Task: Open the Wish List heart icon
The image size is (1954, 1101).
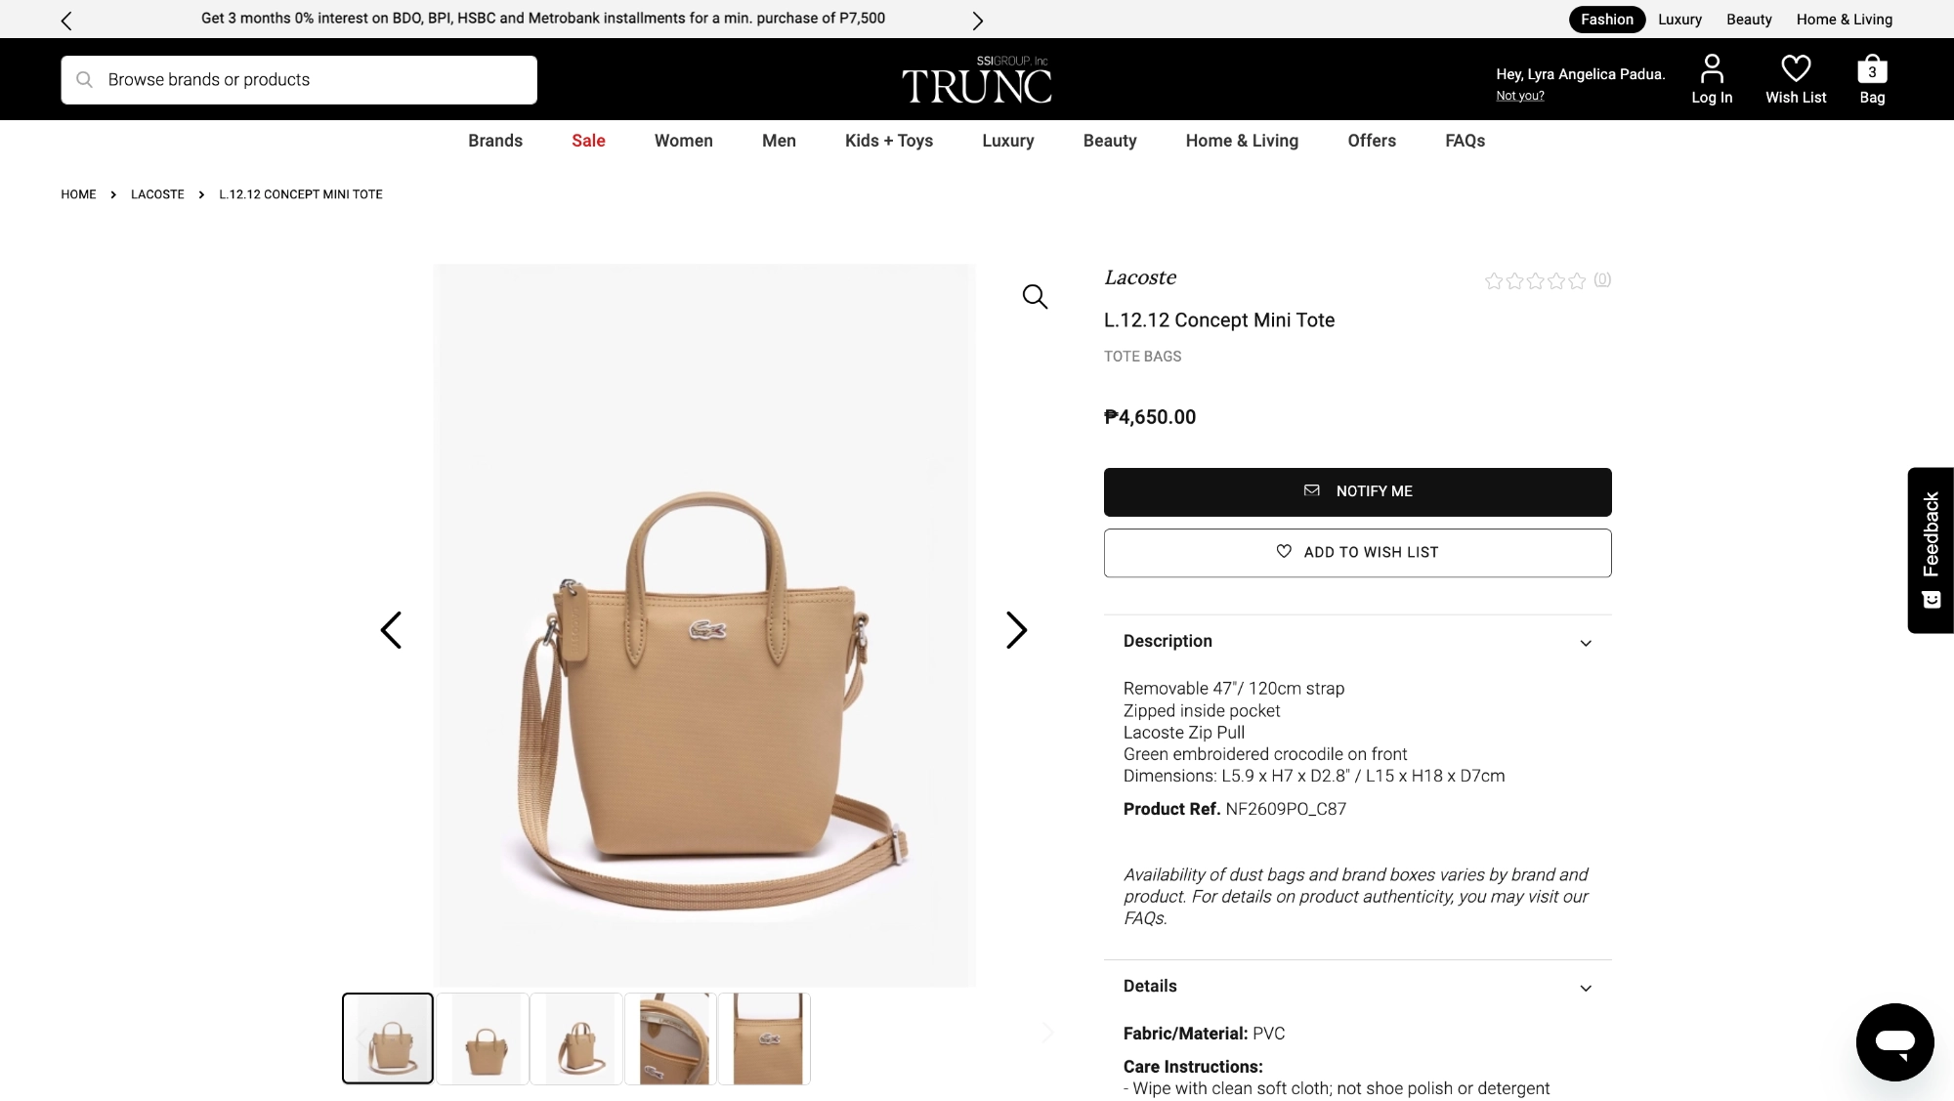Action: (x=1796, y=68)
